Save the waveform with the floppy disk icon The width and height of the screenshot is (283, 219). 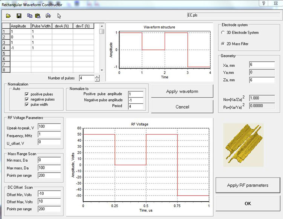tap(19, 16)
